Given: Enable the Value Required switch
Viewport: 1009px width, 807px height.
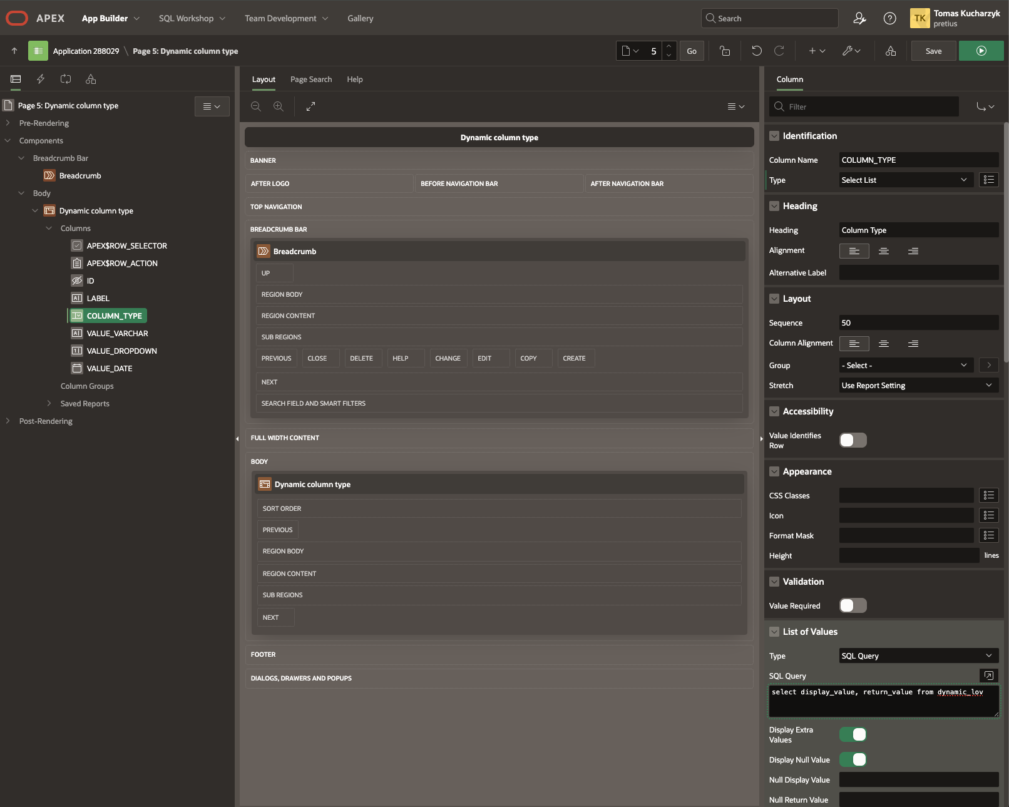Looking at the screenshot, I should coord(853,605).
